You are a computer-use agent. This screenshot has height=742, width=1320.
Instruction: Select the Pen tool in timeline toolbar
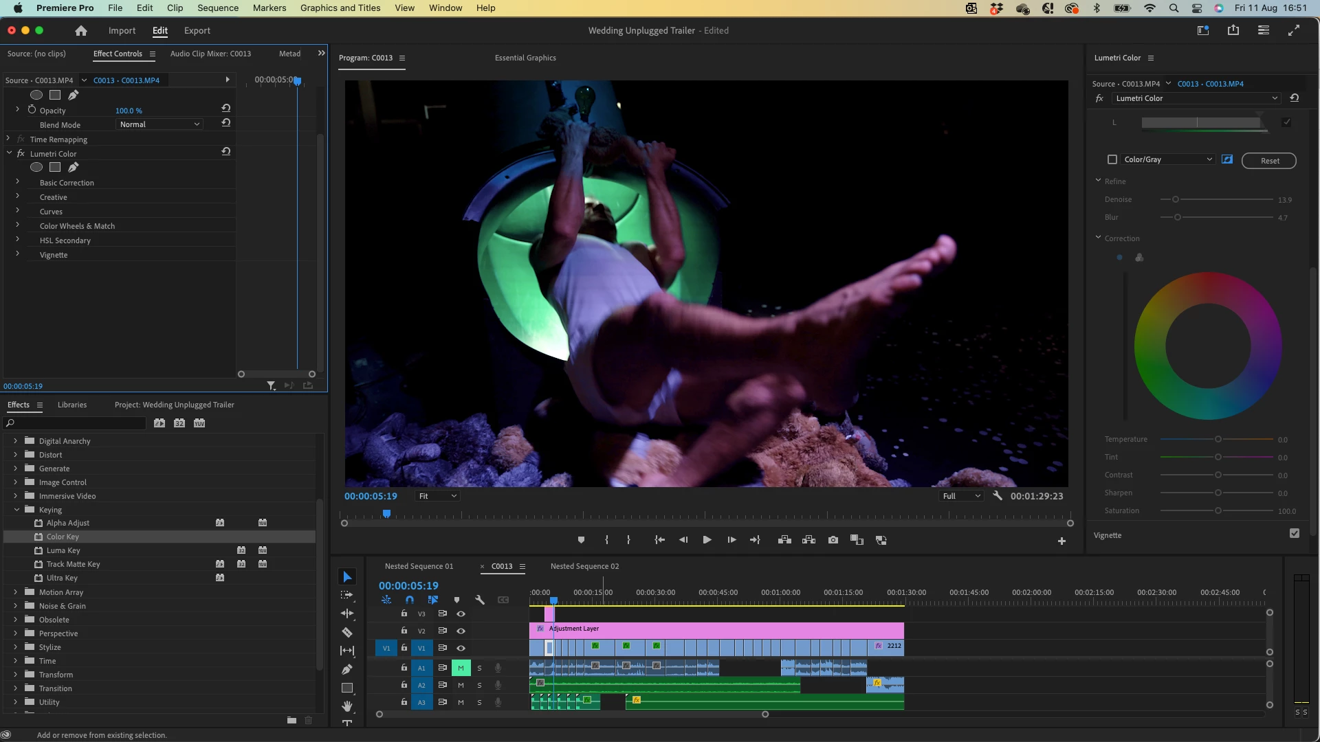click(x=347, y=669)
